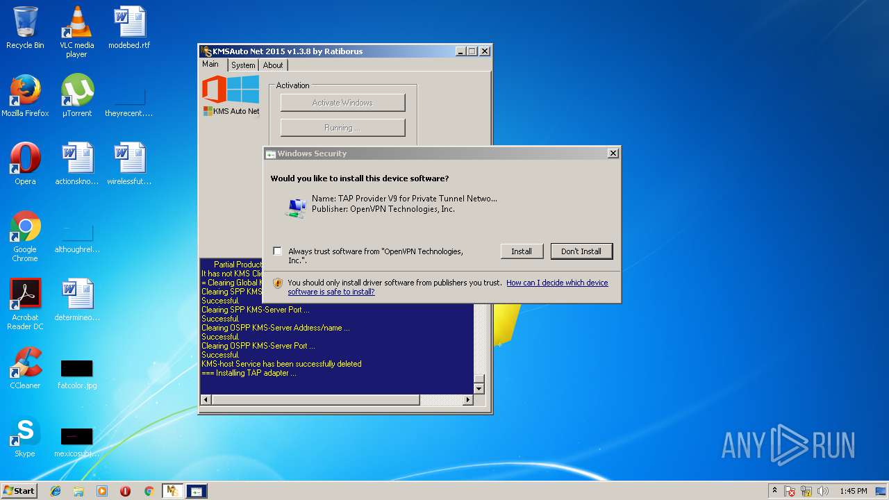Launch CCleaner from the desktop

25,368
